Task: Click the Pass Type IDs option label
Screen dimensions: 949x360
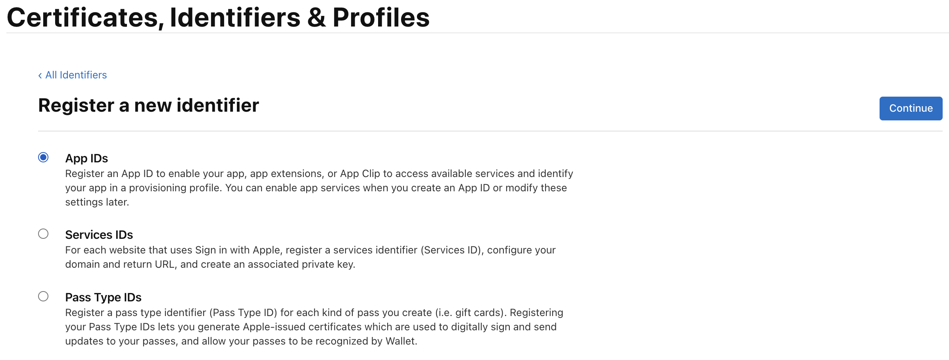Action: [103, 297]
